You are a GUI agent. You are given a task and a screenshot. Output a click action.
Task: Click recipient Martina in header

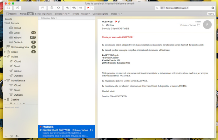[110, 25]
